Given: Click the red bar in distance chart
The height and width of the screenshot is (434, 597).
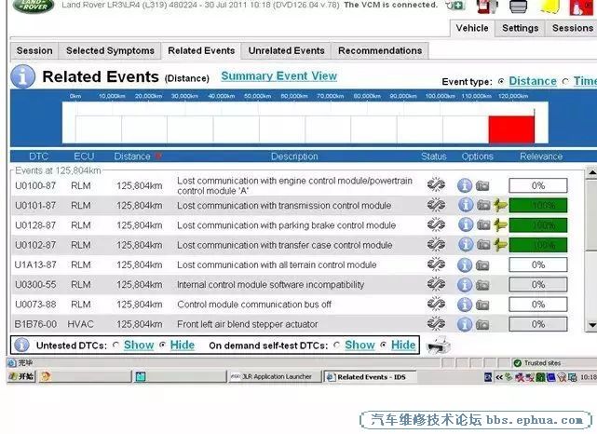Looking at the screenshot, I should pyautogui.click(x=511, y=129).
